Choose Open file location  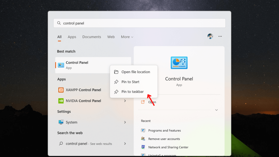pos(134,72)
